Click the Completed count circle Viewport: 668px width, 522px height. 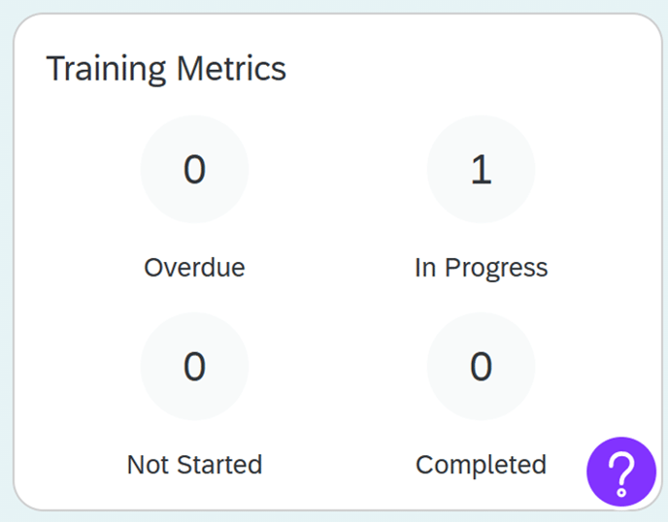click(481, 366)
